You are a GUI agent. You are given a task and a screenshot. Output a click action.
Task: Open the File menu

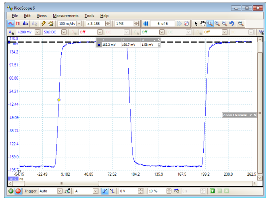coord(15,16)
